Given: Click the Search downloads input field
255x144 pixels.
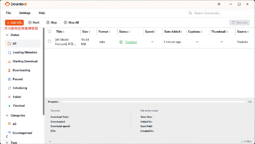Looking at the screenshot, I should pos(220,13).
